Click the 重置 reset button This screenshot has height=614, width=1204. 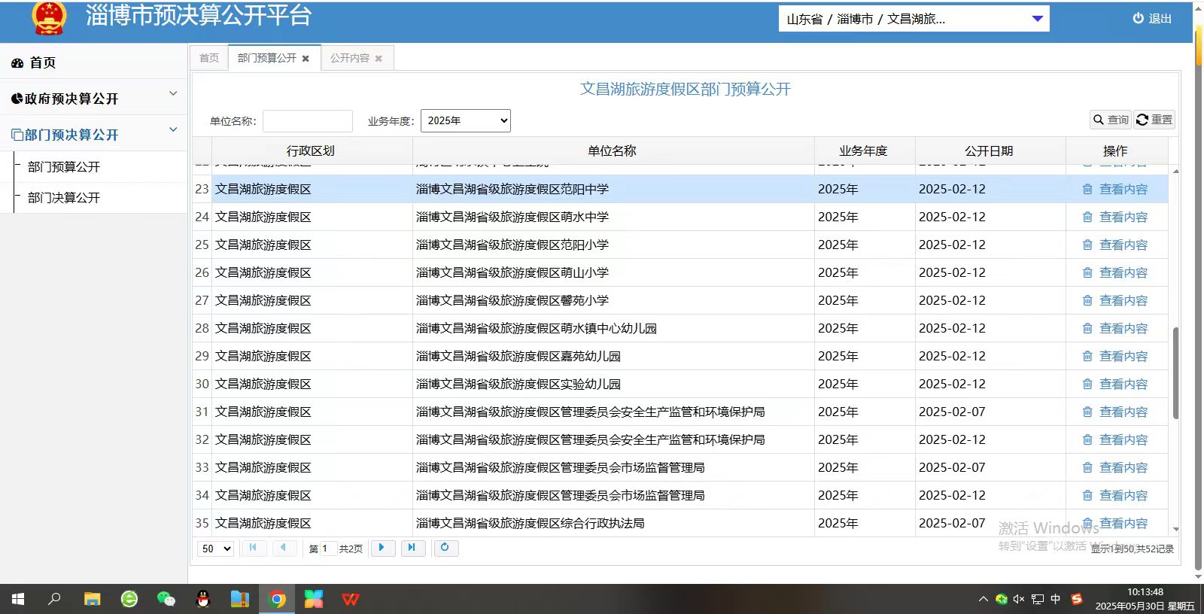pyautogui.click(x=1154, y=120)
